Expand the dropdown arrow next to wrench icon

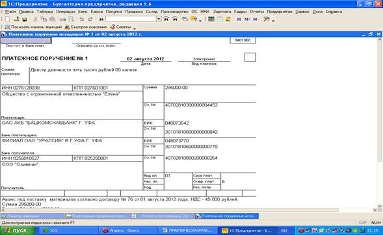pyautogui.click(x=273, y=21)
